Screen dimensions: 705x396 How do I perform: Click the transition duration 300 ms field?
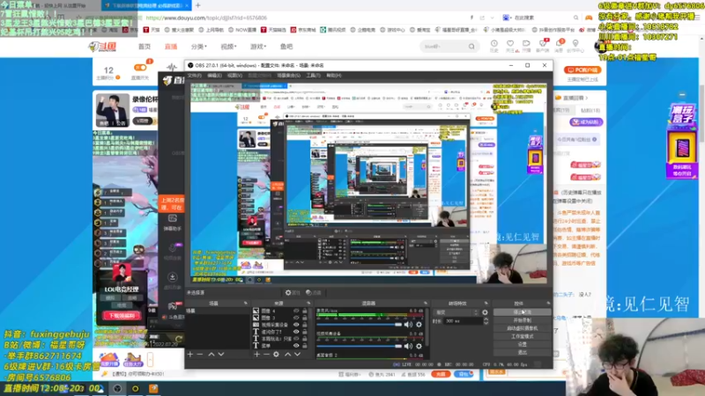point(464,321)
